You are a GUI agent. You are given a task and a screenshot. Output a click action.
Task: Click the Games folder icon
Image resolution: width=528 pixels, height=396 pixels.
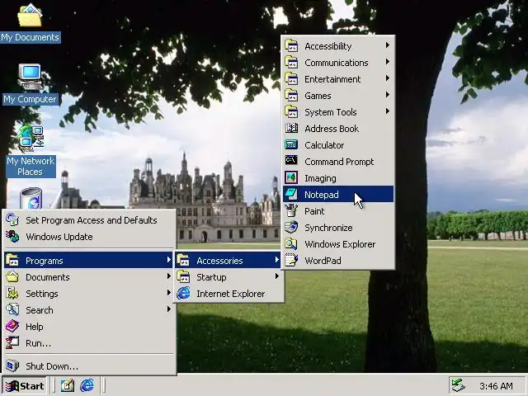click(x=291, y=95)
